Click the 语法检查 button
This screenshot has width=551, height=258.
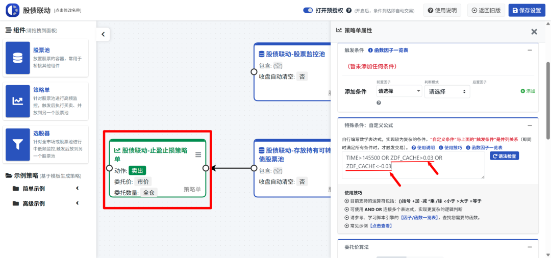[x=504, y=156]
